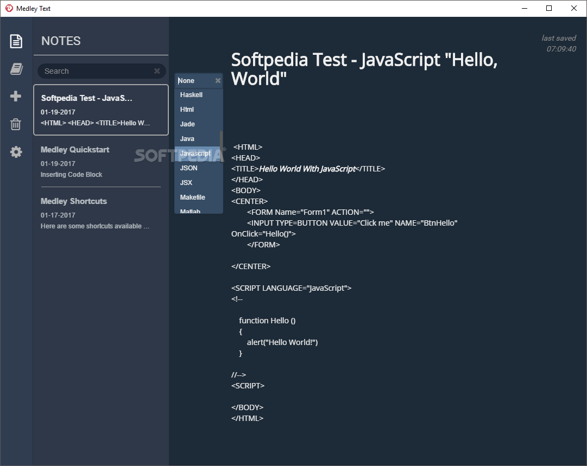Add a new note with plus icon

(16, 96)
